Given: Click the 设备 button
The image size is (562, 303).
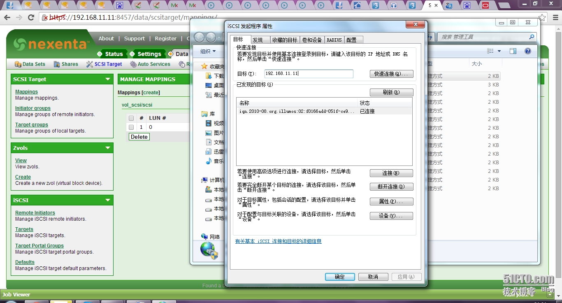Looking at the screenshot, I should pyautogui.click(x=391, y=216).
